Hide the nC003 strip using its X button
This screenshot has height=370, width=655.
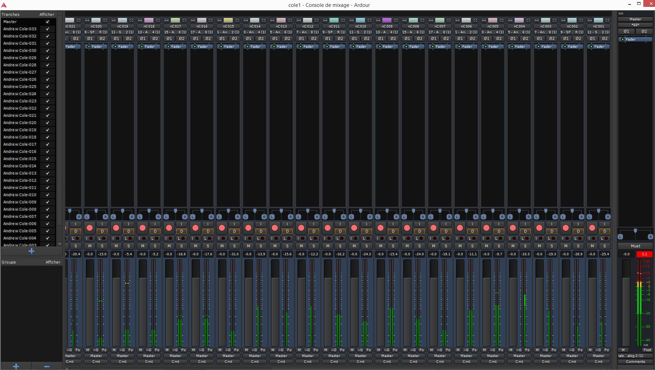point(555,20)
